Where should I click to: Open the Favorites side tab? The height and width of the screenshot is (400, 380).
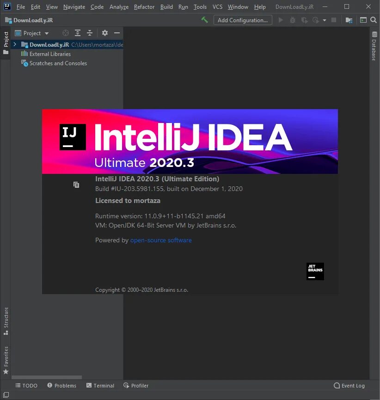6,360
